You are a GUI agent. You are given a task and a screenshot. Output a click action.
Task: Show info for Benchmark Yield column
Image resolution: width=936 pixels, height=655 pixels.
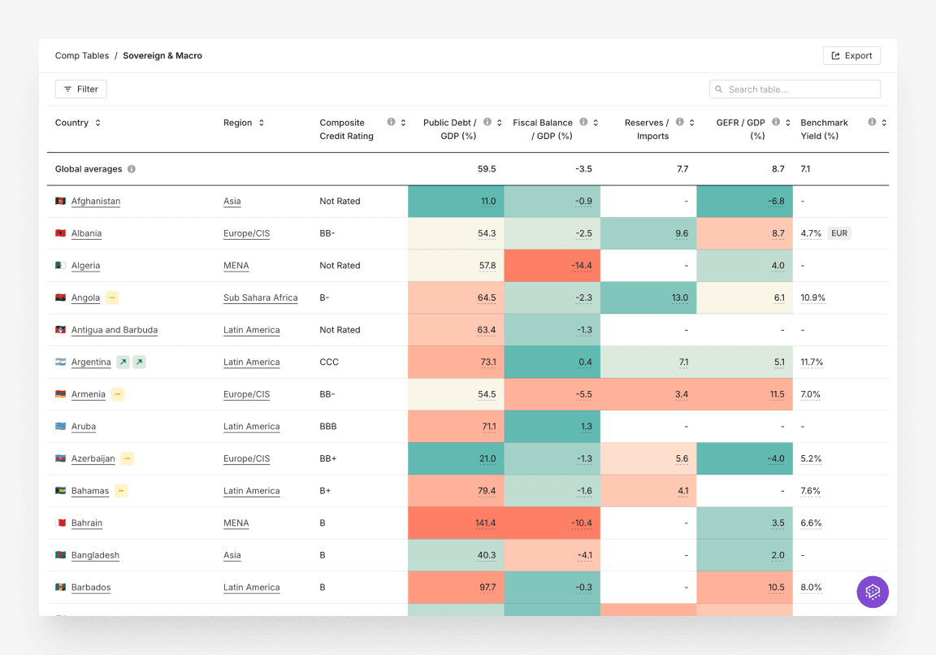coord(872,122)
